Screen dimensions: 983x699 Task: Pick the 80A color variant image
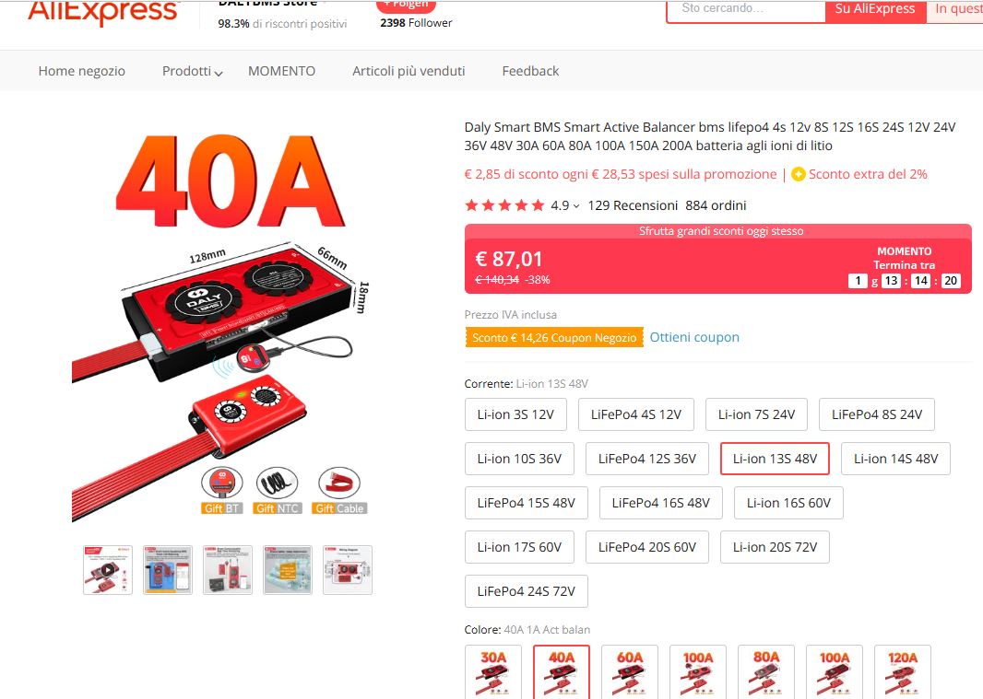point(766,671)
